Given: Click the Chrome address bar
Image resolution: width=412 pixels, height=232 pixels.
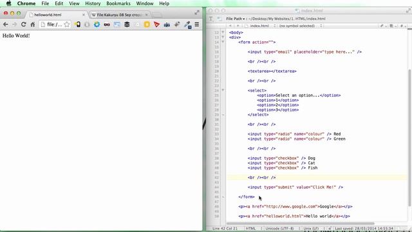Looking at the screenshot, I should 55,24.
